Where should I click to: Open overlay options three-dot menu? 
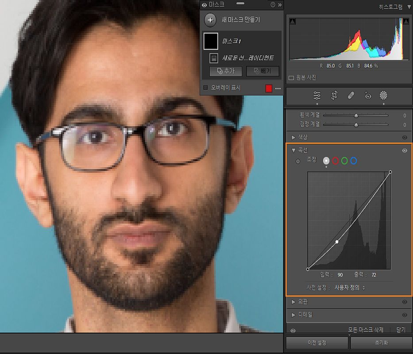pyautogui.click(x=278, y=89)
